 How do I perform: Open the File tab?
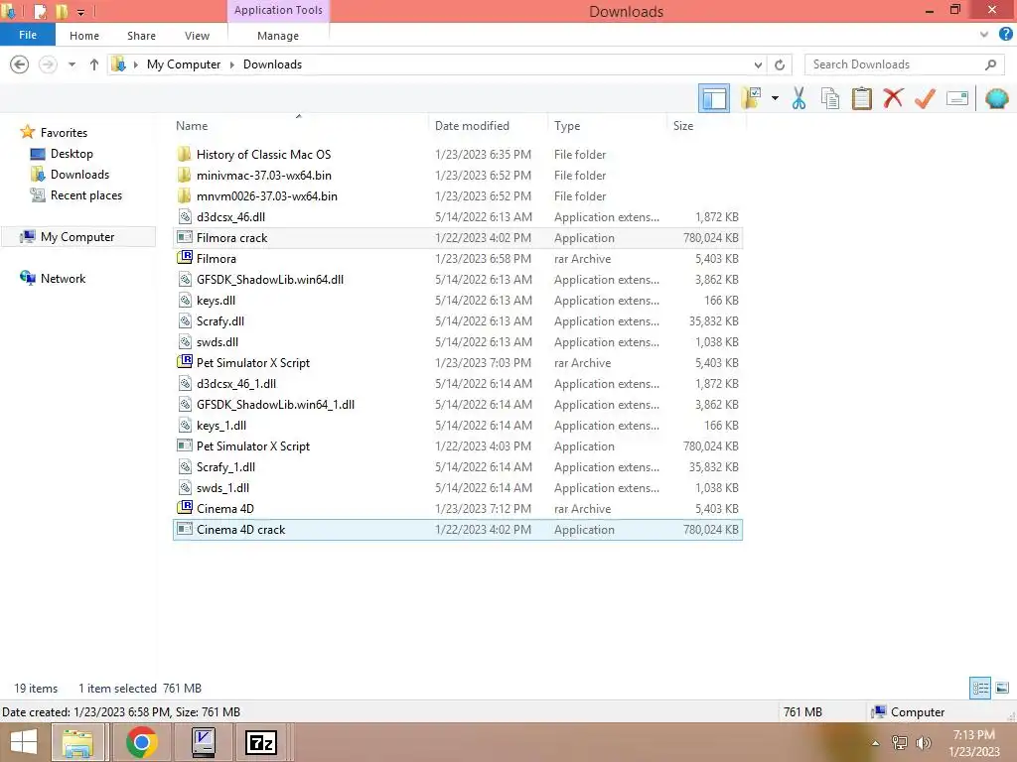point(27,35)
